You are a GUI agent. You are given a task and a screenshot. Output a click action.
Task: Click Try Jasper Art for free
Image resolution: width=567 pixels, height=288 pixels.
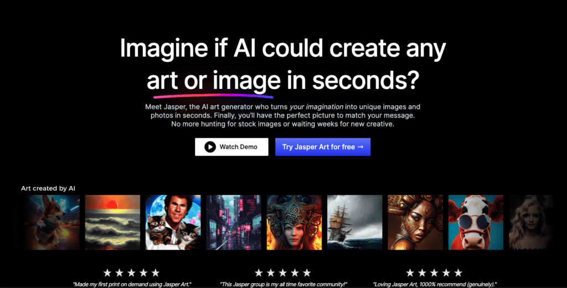point(323,147)
